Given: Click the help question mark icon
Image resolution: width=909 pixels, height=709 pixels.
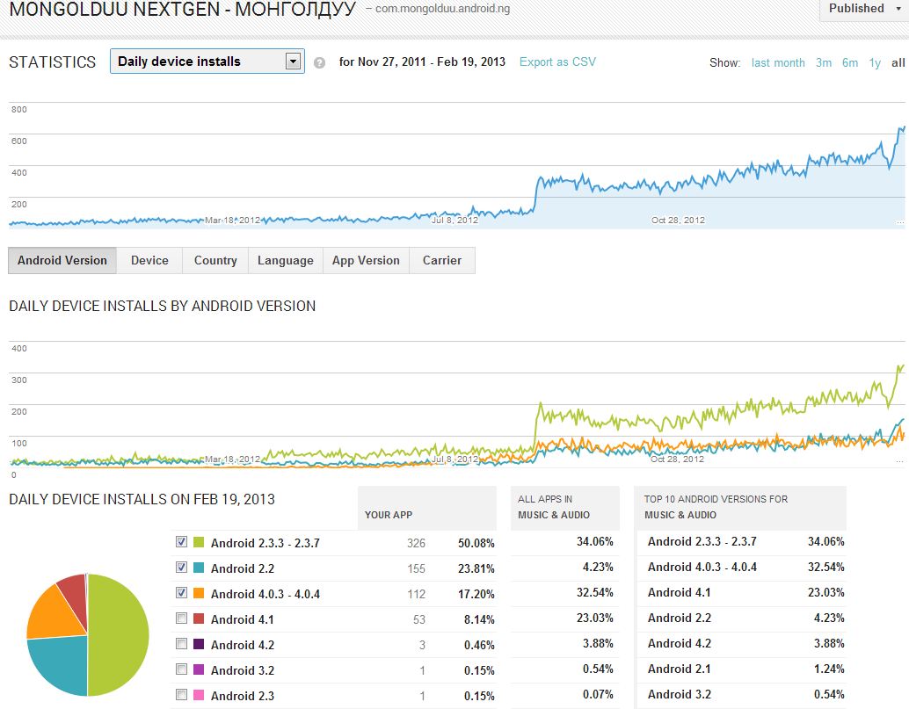Looking at the screenshot, I should pos(319,62).
